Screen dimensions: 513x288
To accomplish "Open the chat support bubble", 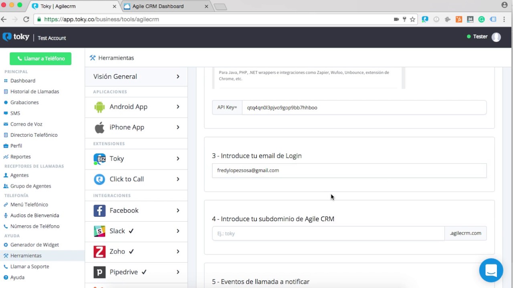I will [x=491, y=270].
